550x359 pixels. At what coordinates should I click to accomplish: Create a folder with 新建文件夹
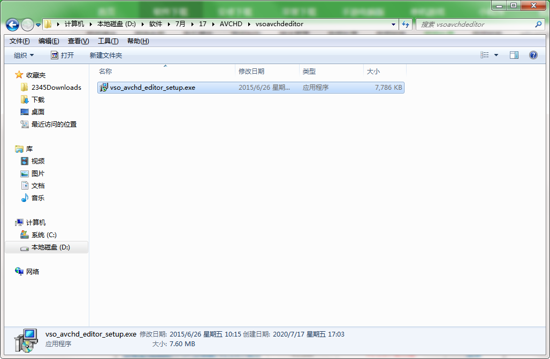coord(106,56)
